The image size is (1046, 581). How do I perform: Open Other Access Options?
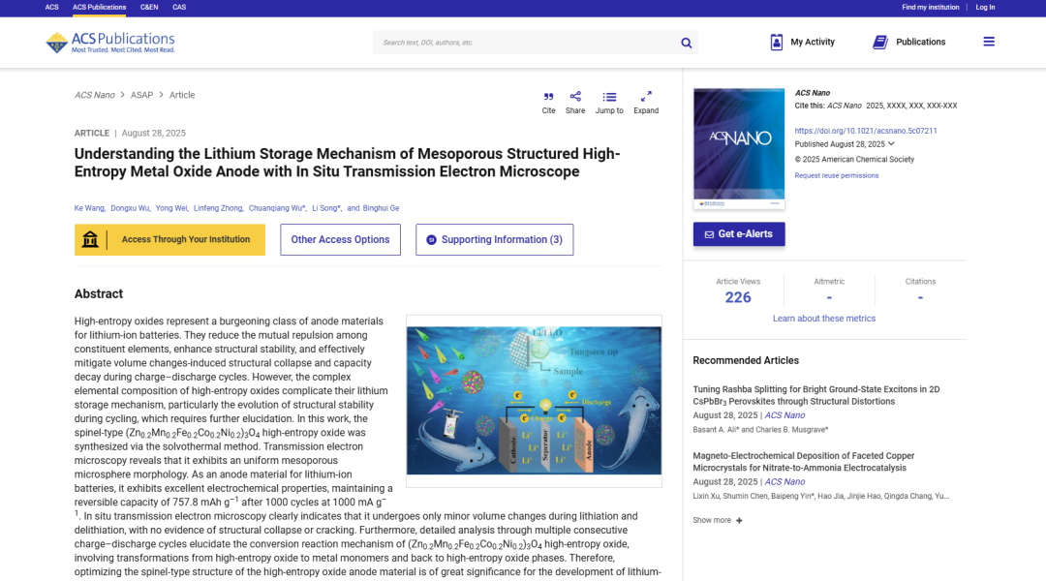[x=340, y=239]
